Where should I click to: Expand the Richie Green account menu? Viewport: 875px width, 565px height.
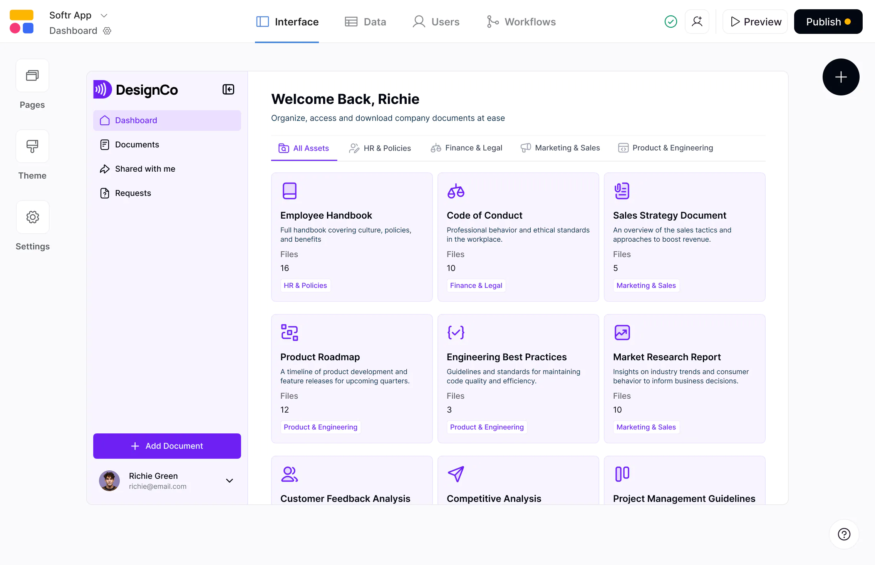click(229, 481)
